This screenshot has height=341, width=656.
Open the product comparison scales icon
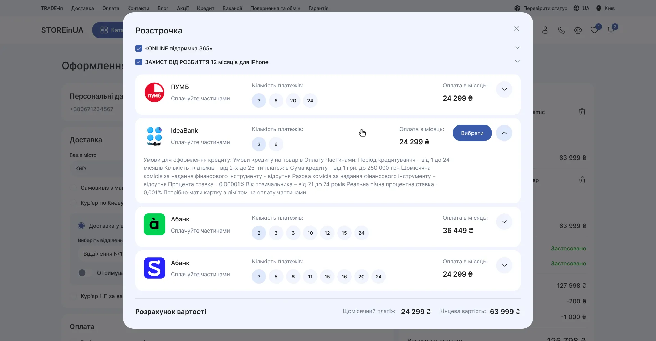tap(578, 30)
